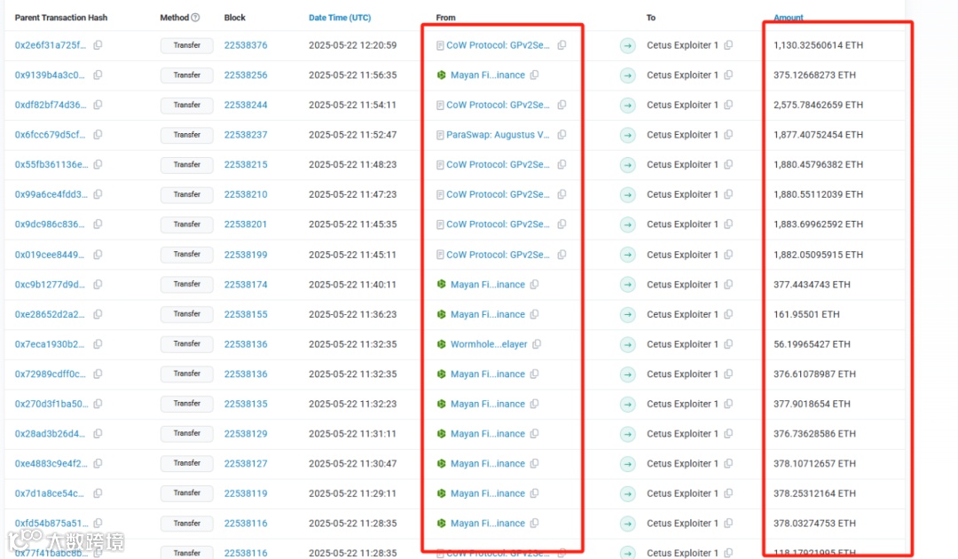Open block 22538129
The width and height of the screenshot is (958, 559).
pyautogui.click(x=246, y=434)
